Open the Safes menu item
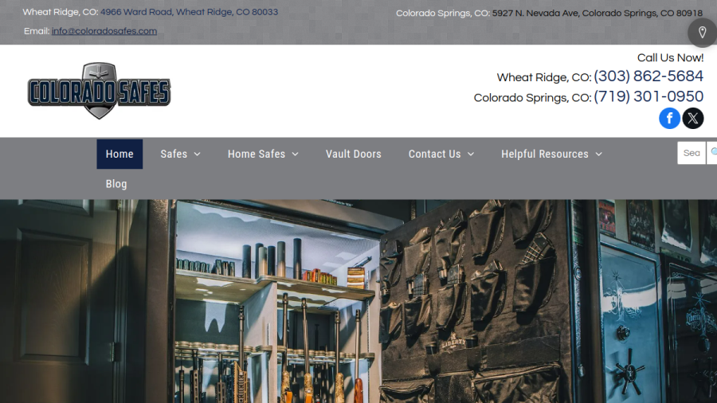The width and height of the screenshot is (717, 403). 174,154
